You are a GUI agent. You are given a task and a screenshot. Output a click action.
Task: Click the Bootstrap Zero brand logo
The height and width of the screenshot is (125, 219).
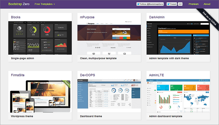pyautogui.click(x=19, y=4)
